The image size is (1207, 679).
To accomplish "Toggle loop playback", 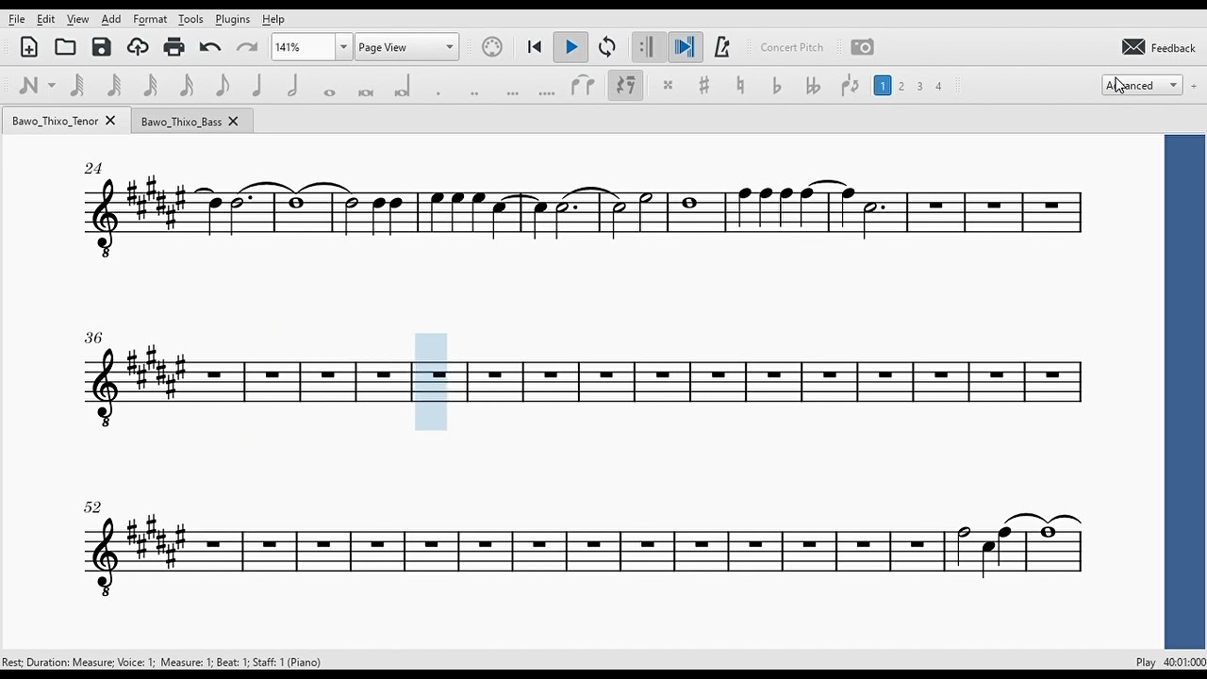I will click(607, 47).
